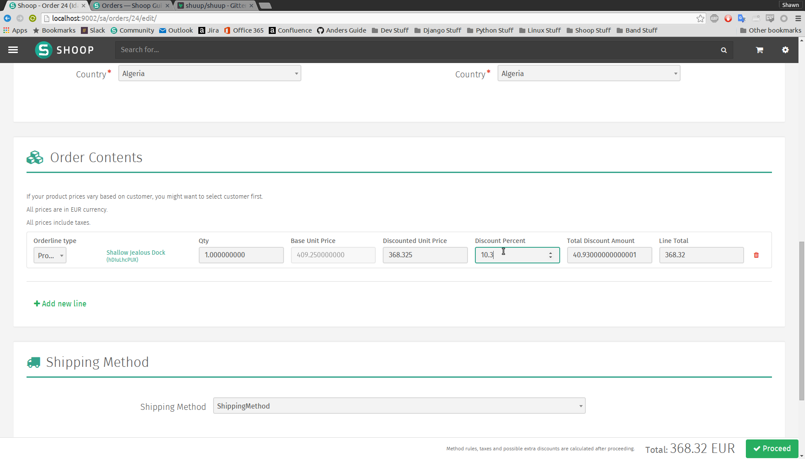Image resolution: width=805 pixels, height=459 pixels.
Task: Open the Python Stuff bookmarks folder
Action: tap(490, 30)
